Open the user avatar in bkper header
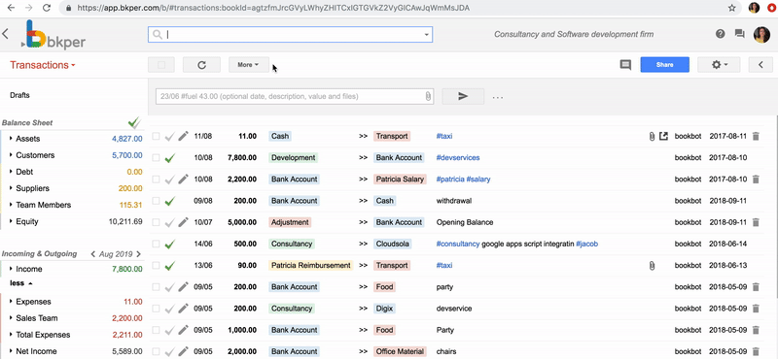 click(761, 35)
